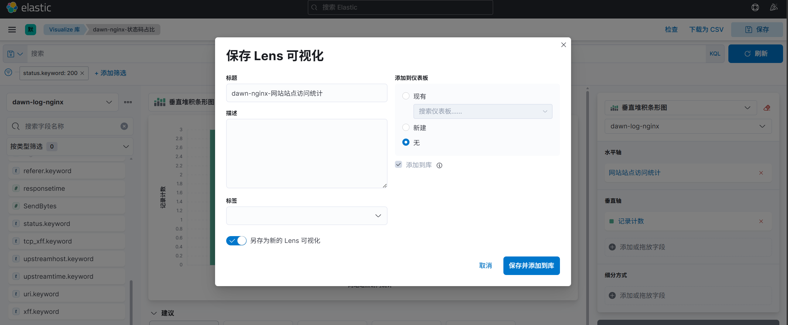Click the 取消 cancel button

pos(485,266)
